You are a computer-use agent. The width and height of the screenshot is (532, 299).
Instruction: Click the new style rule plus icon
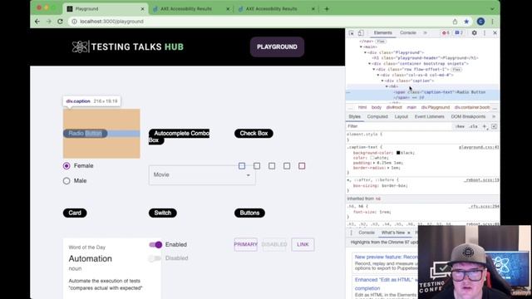(x=485, y=126)
